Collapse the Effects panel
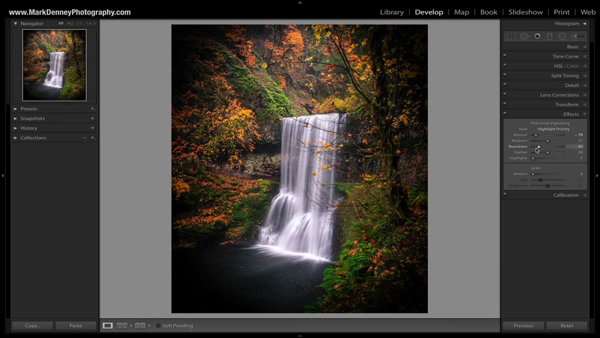This screenshot has height=338, width=600. [x=584, y=114]
